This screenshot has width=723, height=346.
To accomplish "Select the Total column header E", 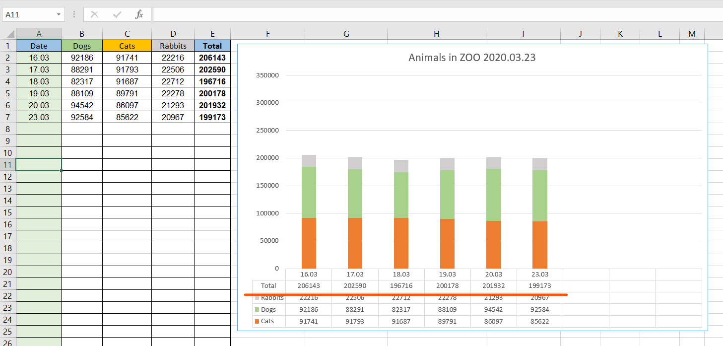I will (212, 33).
